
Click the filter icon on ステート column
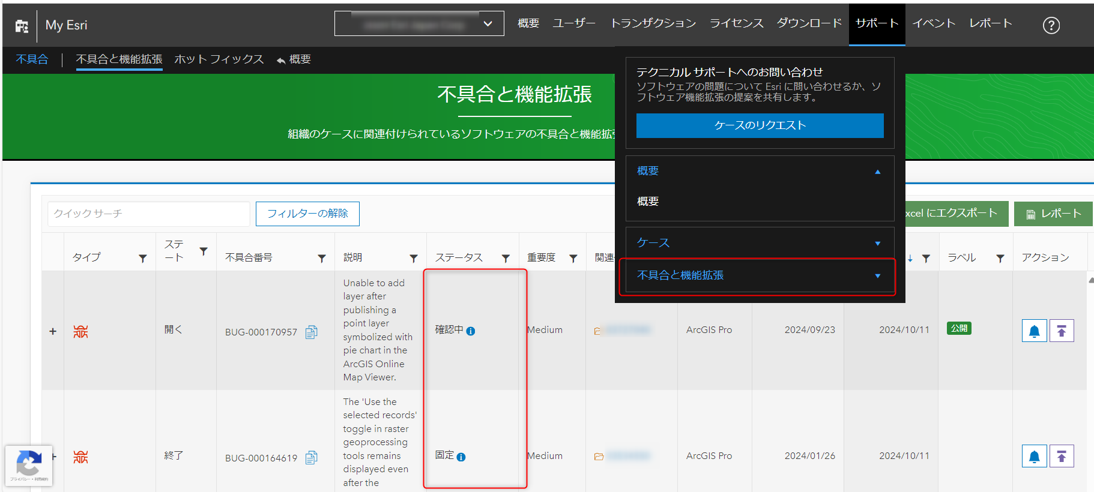pyautogui.click(x=204, y=251)
